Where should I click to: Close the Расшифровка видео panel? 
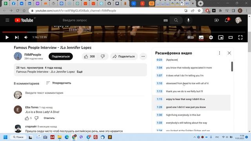(x=229, y=53)
